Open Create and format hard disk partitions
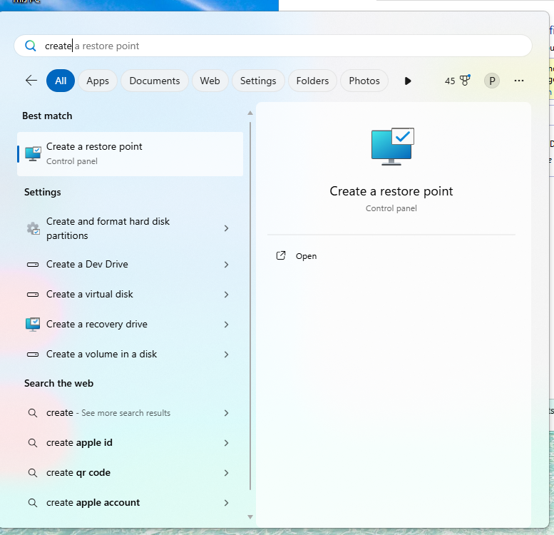The width and height of the screenshot is (554, 535). tap(130, 228)
